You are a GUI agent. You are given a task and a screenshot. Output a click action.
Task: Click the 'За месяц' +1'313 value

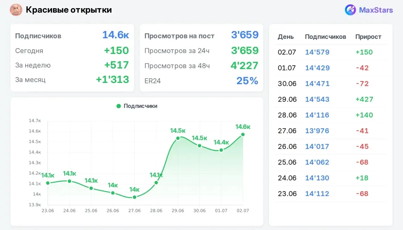112,79
